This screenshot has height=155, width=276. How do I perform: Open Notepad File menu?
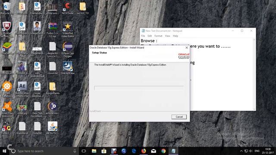point(143,36)
